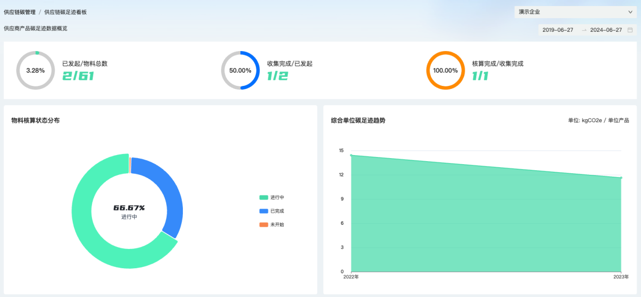This screenshot has height=297, width=641.
Task: Click the orange 未开始 legend swatch
Action: [264, 224]
